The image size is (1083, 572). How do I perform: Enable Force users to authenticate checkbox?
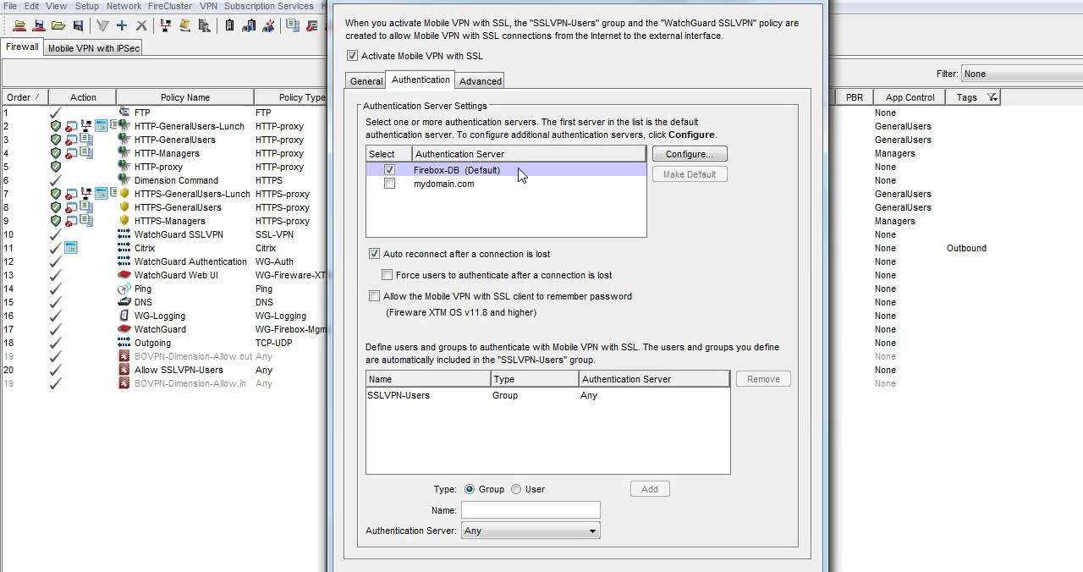(387, 275)
